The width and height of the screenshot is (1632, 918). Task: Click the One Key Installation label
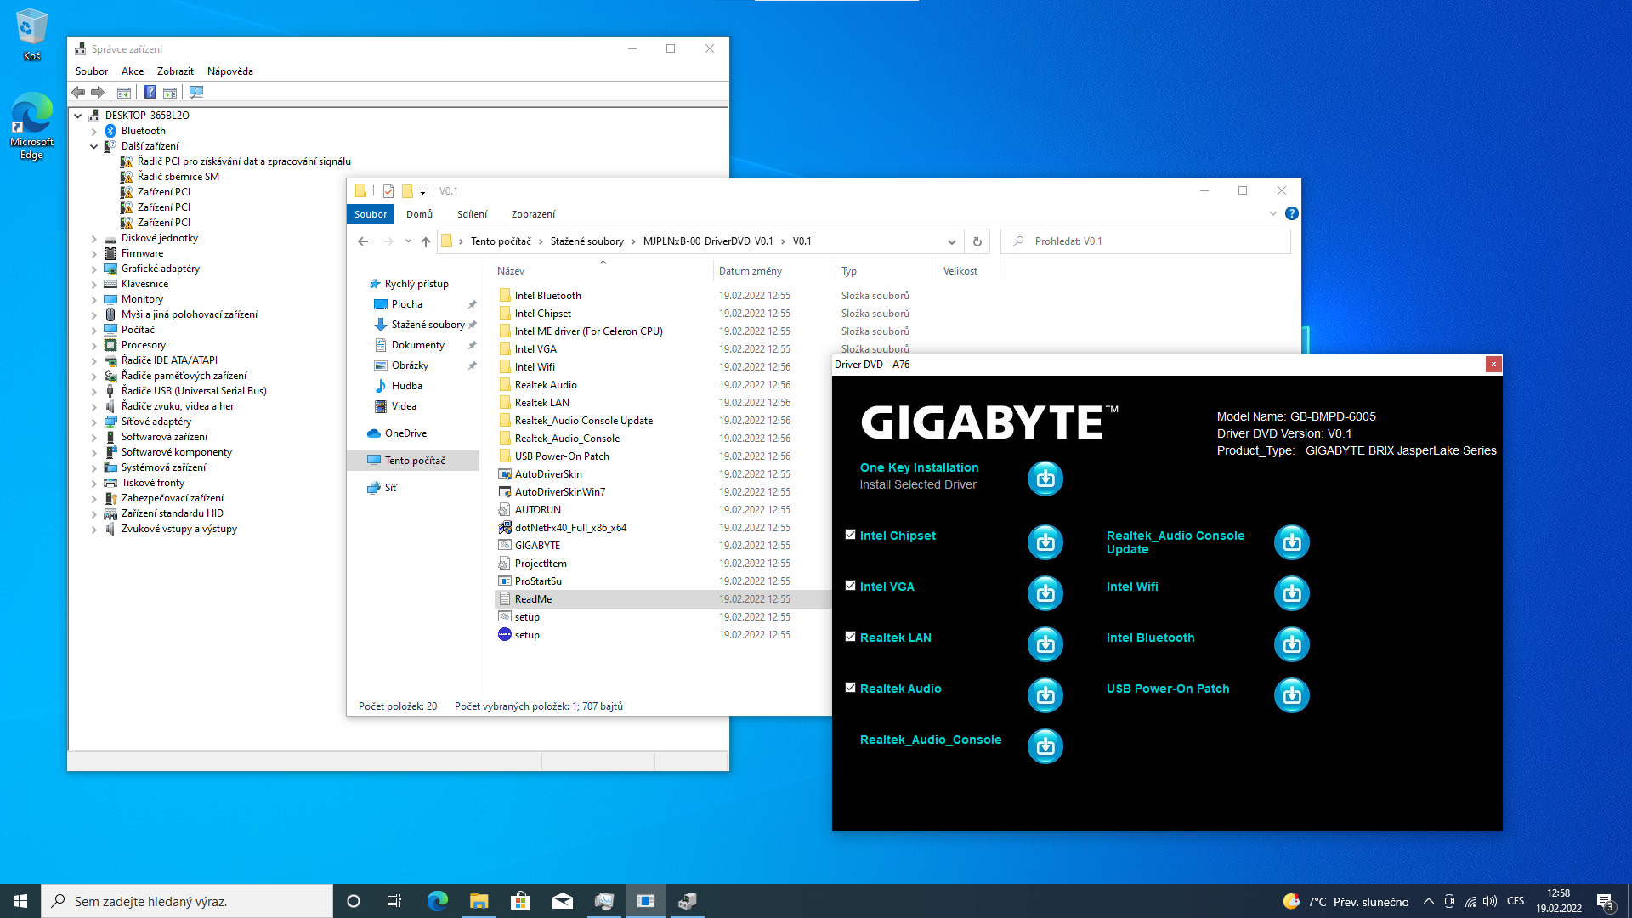(x=919, y=467)
